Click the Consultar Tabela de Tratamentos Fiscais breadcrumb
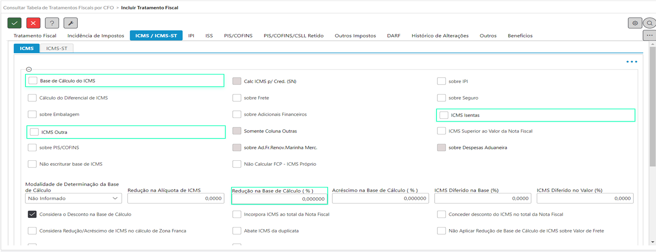 click(x=59, y=8)
